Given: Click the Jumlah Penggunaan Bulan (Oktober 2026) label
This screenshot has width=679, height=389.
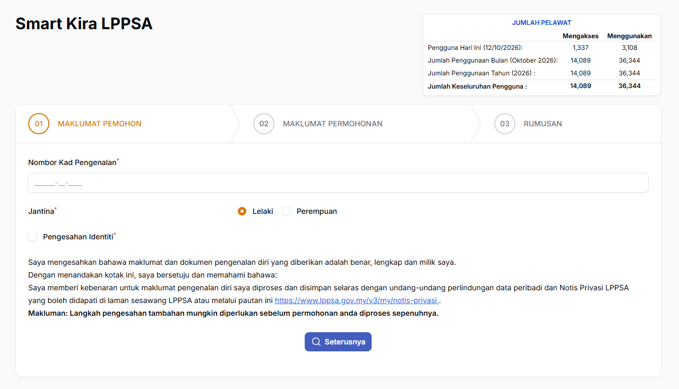Looking at the screenshot, I should pos(493,60).
